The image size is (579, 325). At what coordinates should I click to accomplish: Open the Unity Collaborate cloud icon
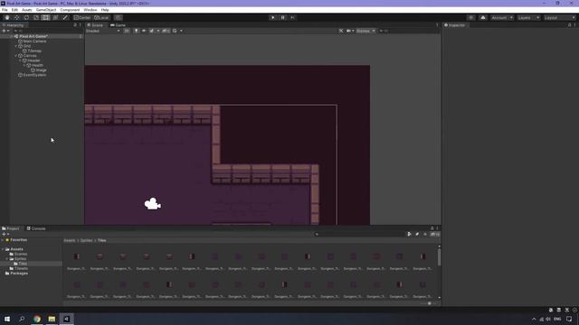482,18
